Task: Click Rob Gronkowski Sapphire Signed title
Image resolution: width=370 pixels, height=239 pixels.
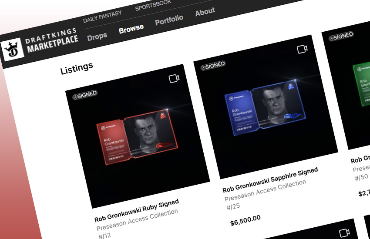Action: click(x=270, y=180)
